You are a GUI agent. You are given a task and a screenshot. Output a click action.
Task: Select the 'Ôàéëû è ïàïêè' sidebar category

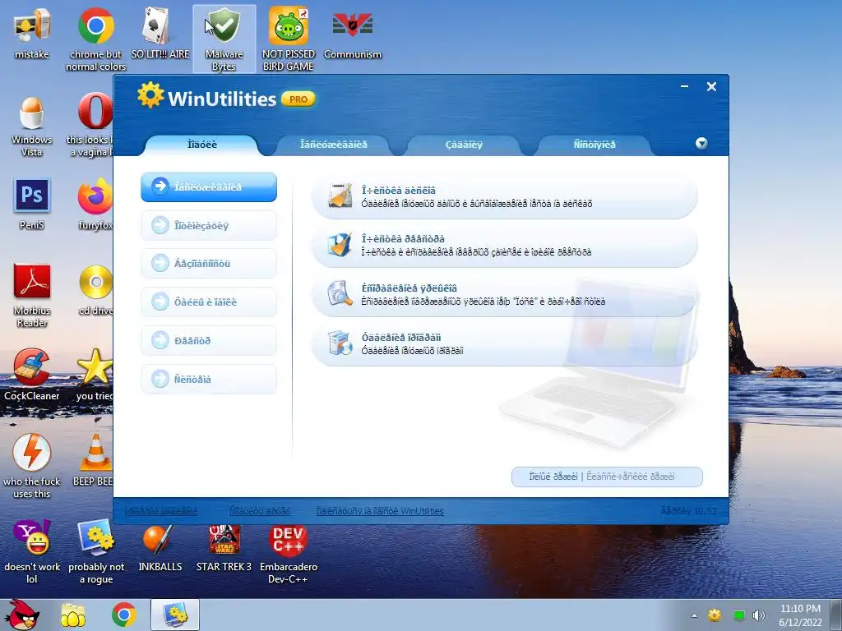pyautogui.click(x=209, y=302)
